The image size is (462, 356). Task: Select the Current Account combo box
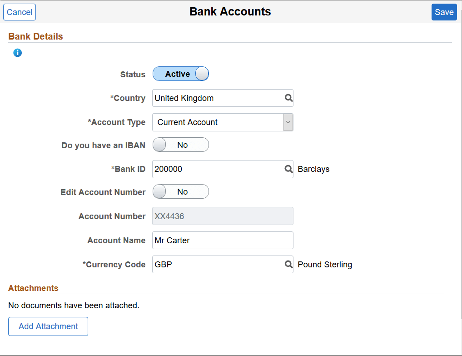(218, 122)
